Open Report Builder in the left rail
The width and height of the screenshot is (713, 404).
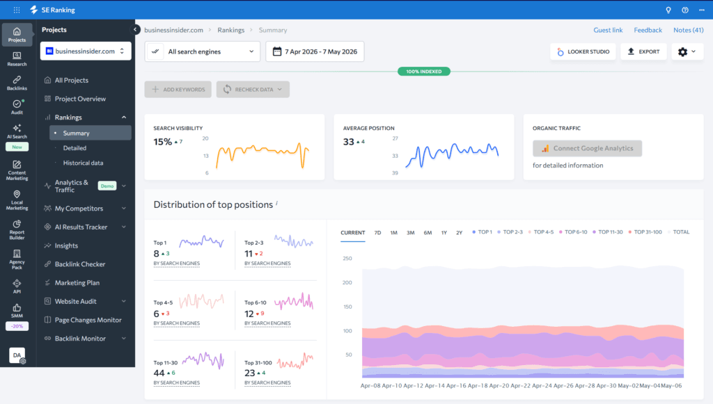(x=17, y=229)
